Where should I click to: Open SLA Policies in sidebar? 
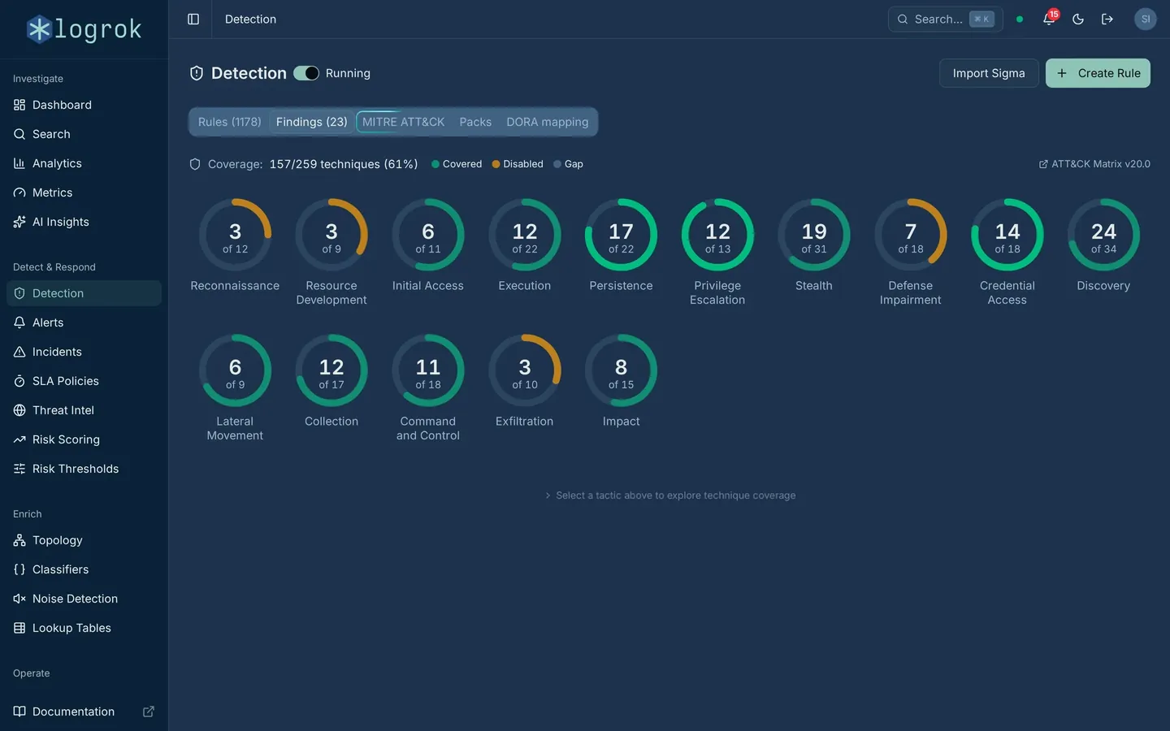click(x=84, y=381)
